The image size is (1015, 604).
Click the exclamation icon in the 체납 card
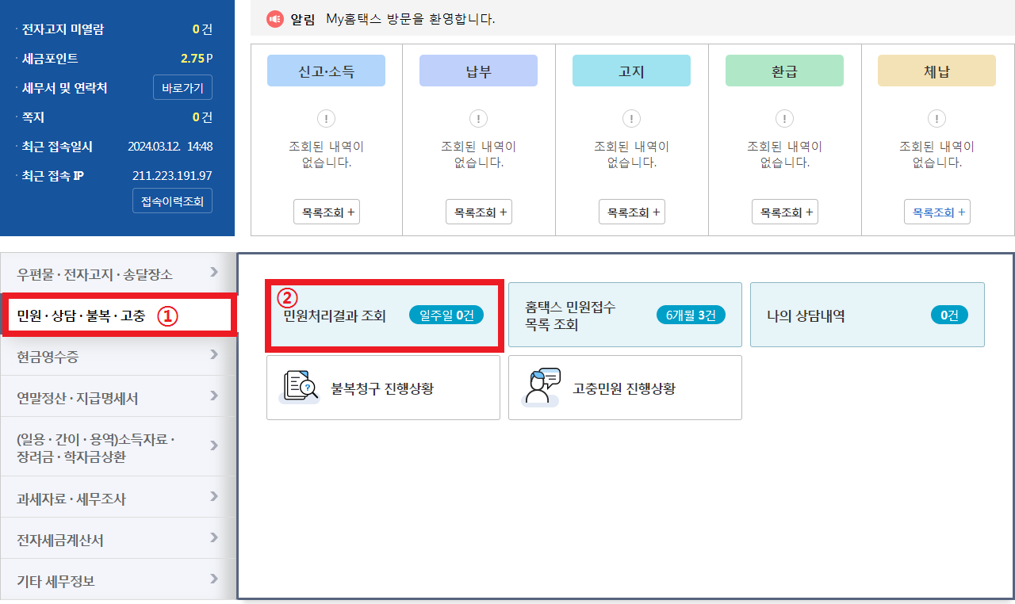tap(936, 118)
